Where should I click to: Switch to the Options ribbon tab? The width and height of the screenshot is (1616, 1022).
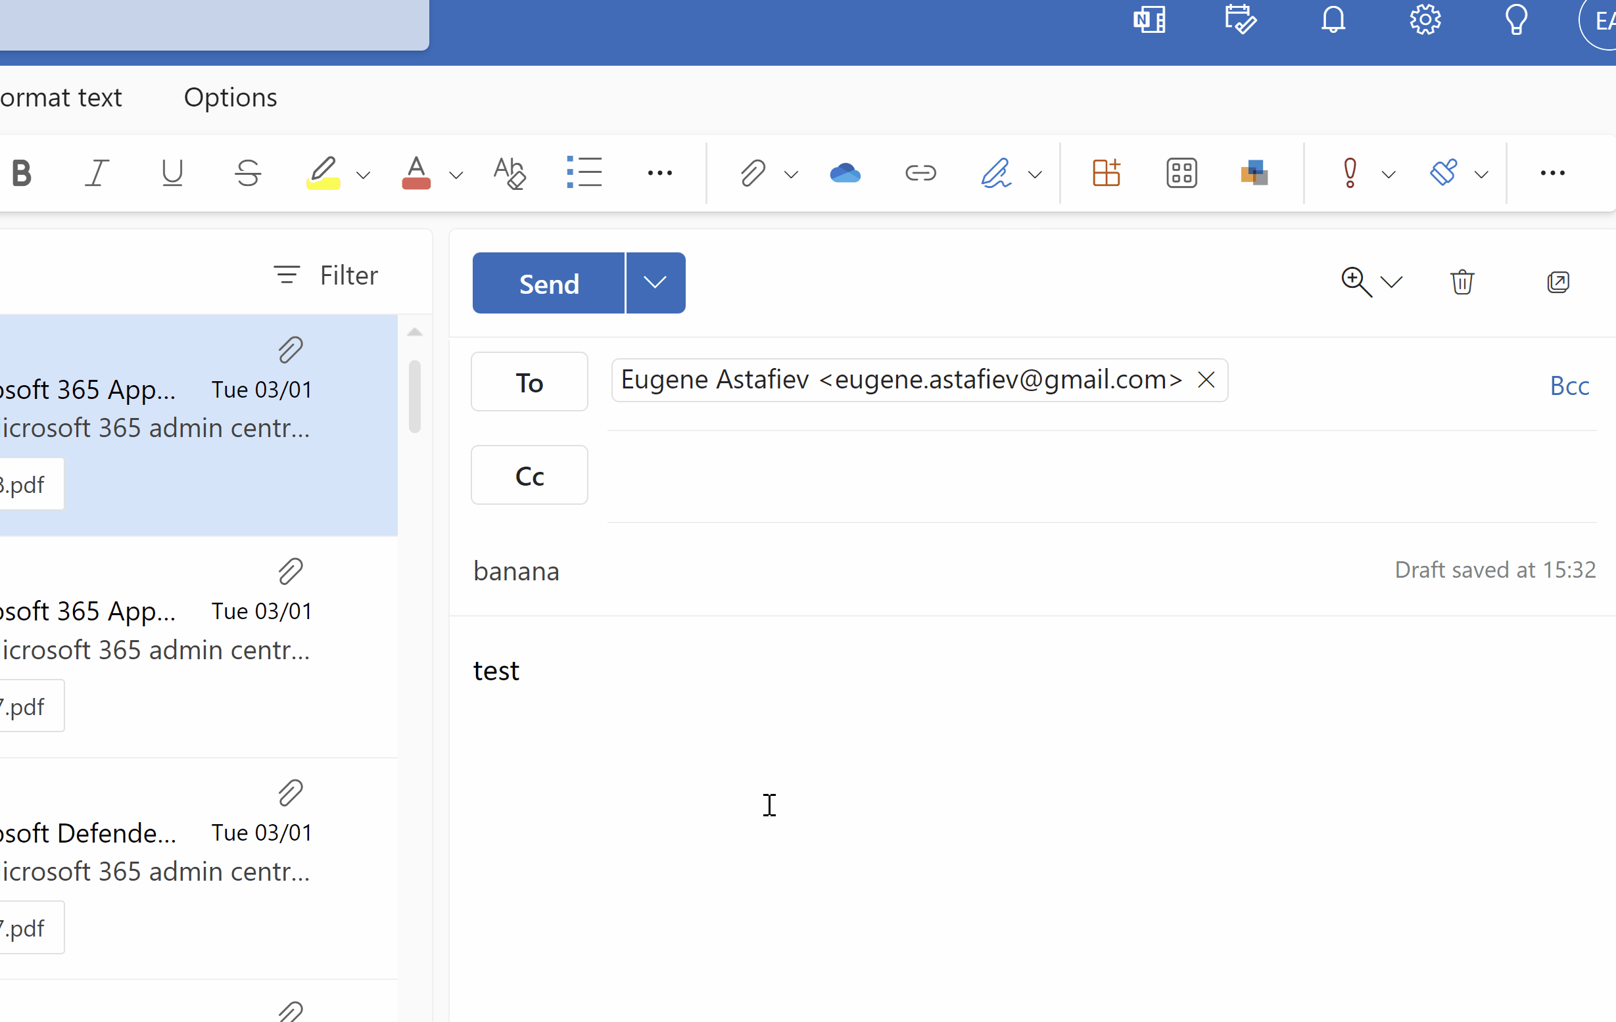pyautogui.click(x=230, y=97)
